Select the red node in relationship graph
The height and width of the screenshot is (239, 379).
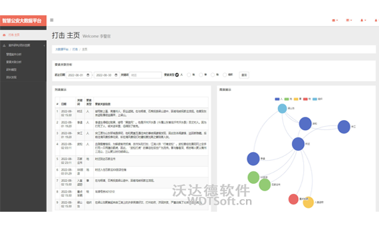293,199
